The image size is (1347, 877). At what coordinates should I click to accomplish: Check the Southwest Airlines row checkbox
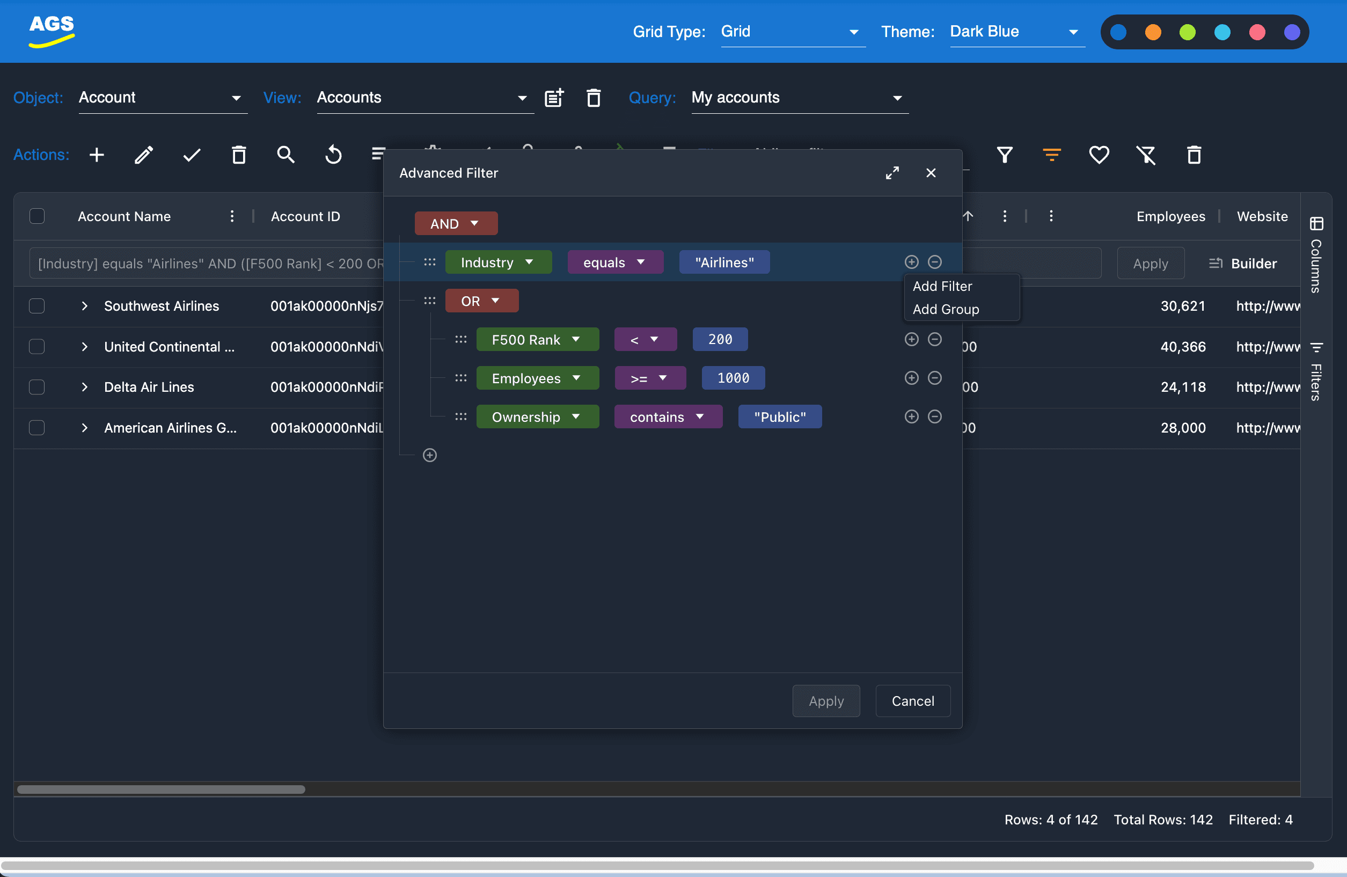[x=37, y=306]
